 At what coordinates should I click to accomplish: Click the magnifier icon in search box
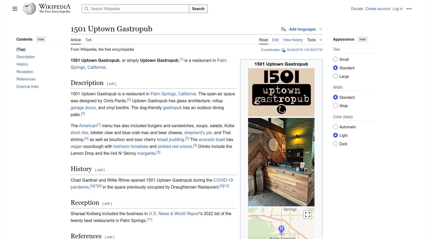tap(87, 9)
